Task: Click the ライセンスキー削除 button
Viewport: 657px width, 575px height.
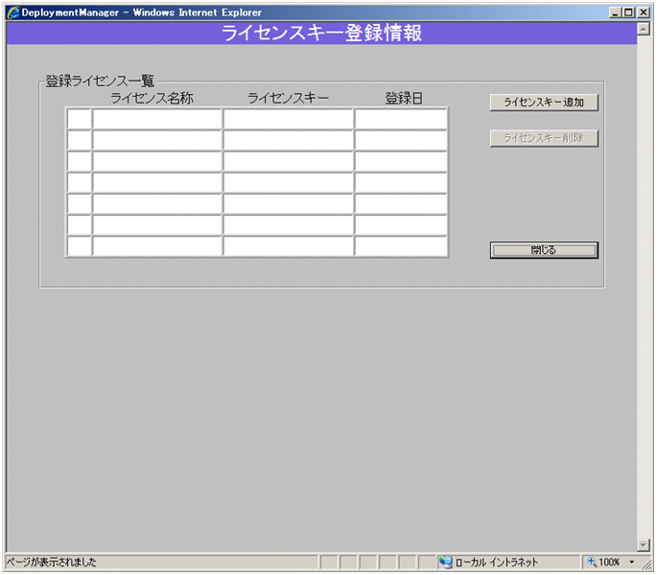Action: [544, 138]
